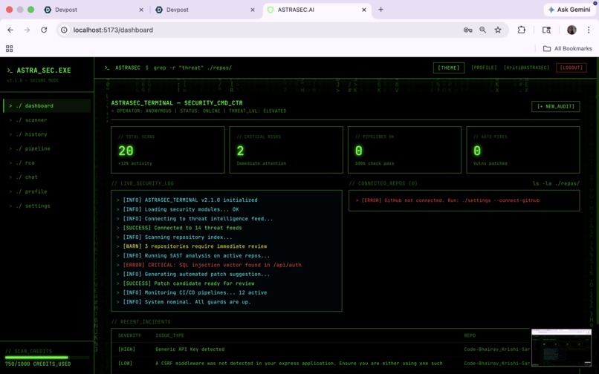This screenshot has width=599, height=374.
Task: Toggle the [THEME] button
Action: pos(448,68)
